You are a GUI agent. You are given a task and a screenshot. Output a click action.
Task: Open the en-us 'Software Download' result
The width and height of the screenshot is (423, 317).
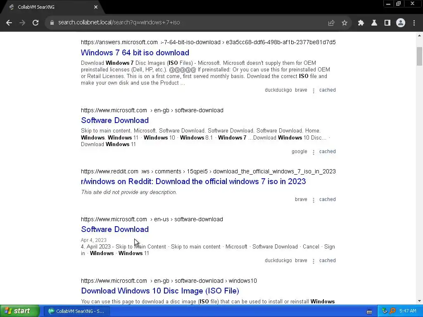tap(115, 229)
